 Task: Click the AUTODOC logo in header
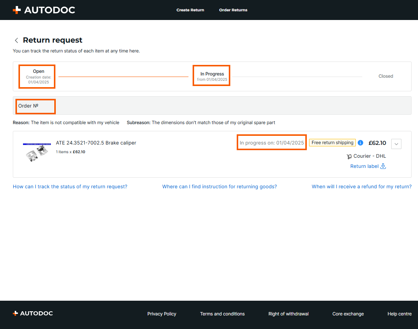point(44,10)
